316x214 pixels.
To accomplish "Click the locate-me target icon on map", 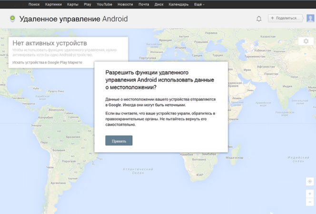I will click(x=310, y=182).
